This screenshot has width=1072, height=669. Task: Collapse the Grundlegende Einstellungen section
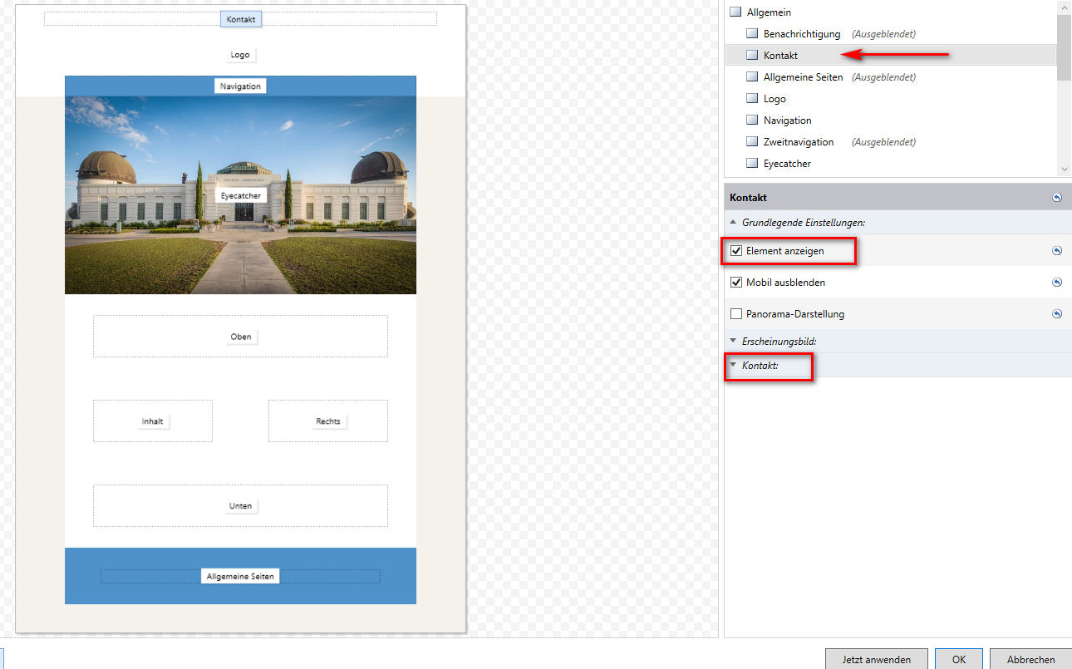[x=733, y=222]
